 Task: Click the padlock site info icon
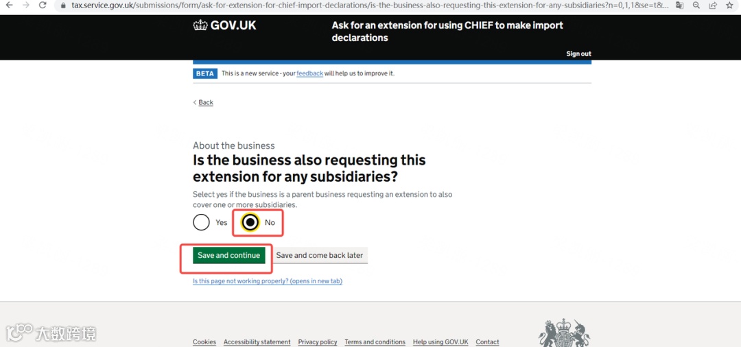coord(63,5)
